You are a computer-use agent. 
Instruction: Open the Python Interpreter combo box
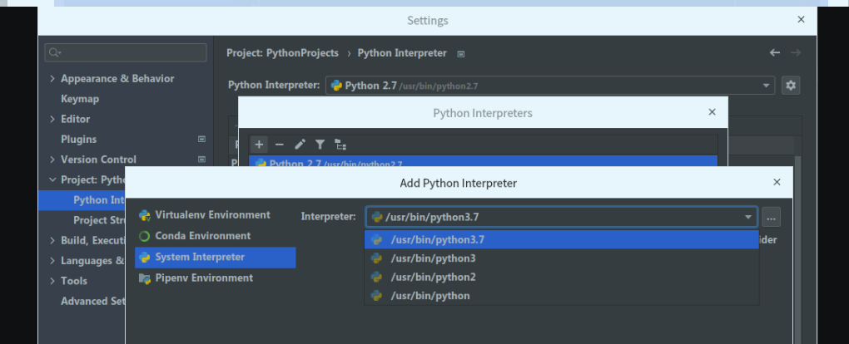549,86
